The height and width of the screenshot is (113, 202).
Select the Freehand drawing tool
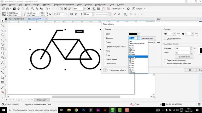[2, 40]
